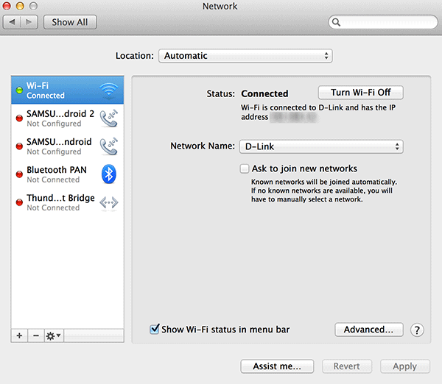442x384 pixels.
Task: Open the Network Name D-Link dropdown
Action: 320,146
